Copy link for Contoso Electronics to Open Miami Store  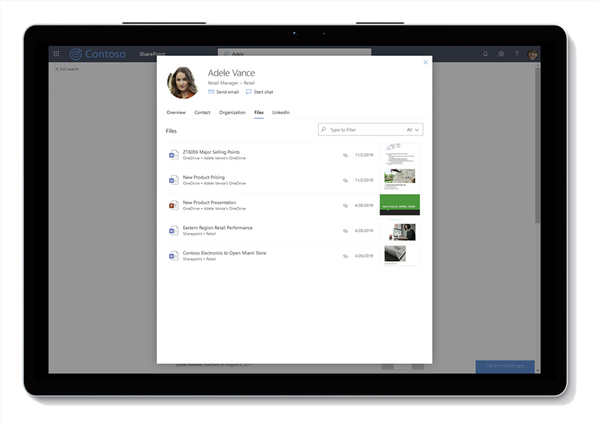point(345,256)
